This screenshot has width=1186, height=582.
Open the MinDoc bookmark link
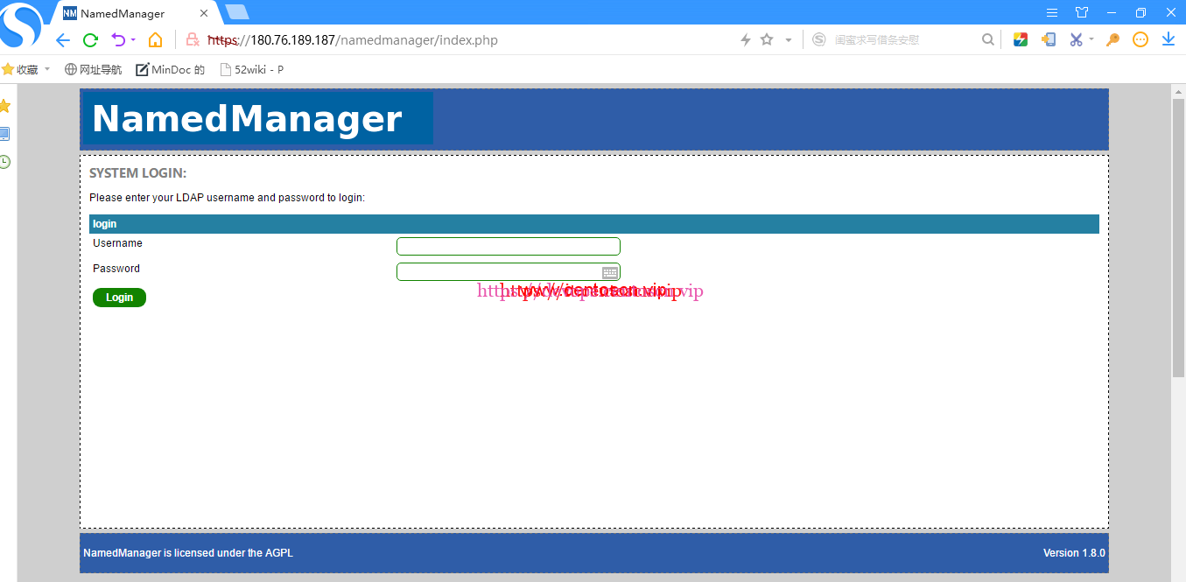(x=170, y=70)
